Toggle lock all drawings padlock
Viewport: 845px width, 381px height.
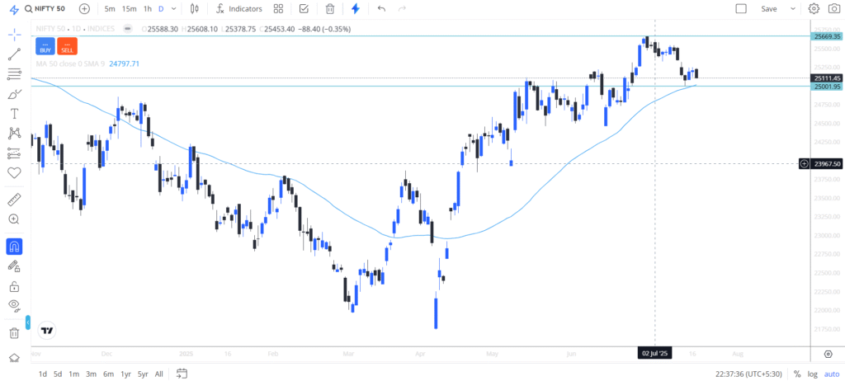(14, 285)
